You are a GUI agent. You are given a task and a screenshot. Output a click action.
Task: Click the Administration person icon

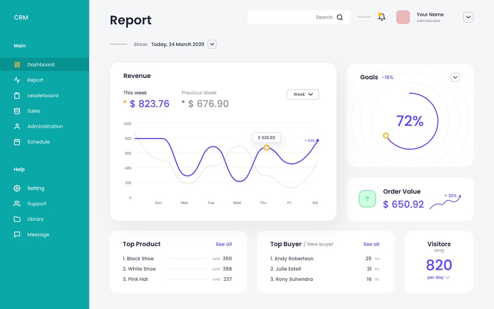point(17,126)
